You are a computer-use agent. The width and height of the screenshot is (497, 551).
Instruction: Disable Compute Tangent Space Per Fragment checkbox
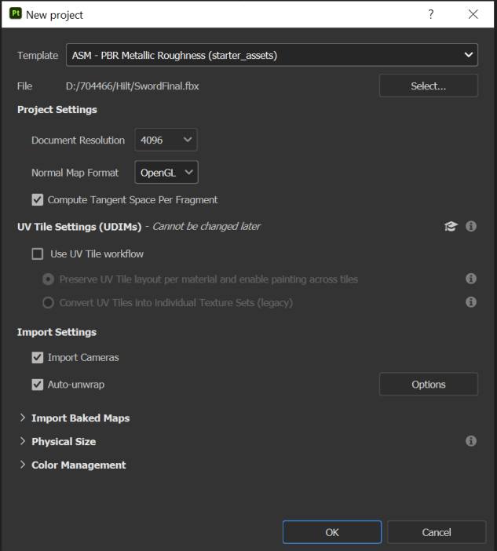38,200
